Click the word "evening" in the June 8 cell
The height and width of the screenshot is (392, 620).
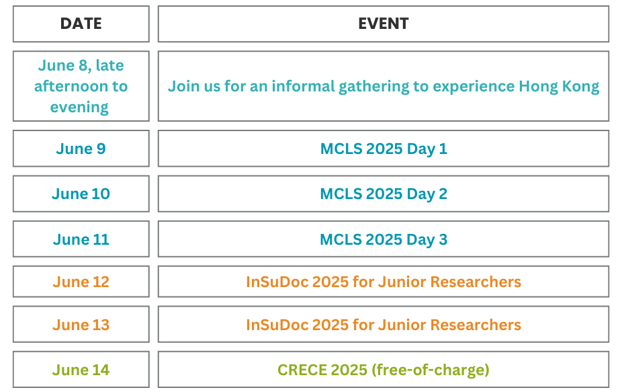79,107
